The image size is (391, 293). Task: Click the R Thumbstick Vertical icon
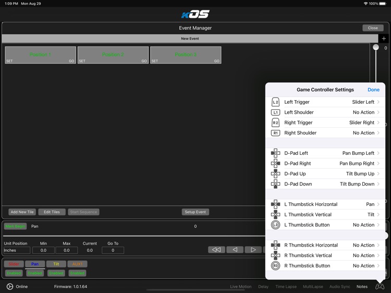[275, 255]
